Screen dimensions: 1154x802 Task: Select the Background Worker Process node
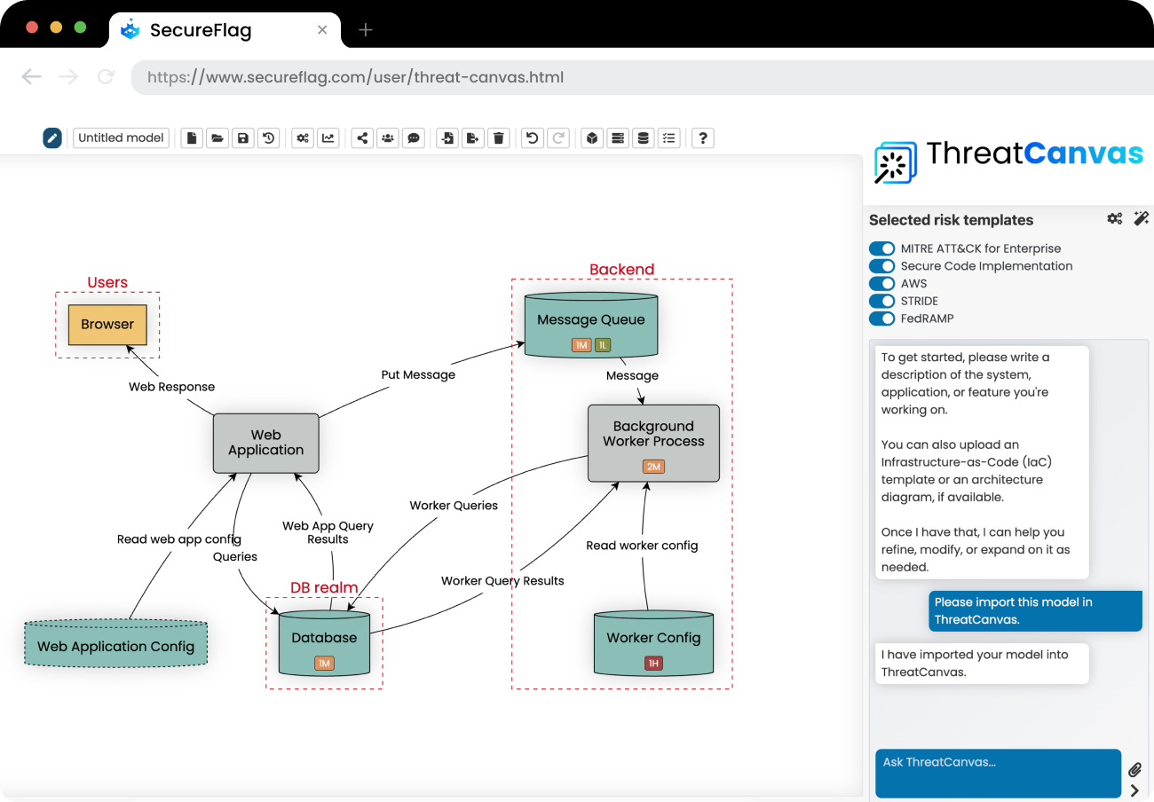[653, 444]
